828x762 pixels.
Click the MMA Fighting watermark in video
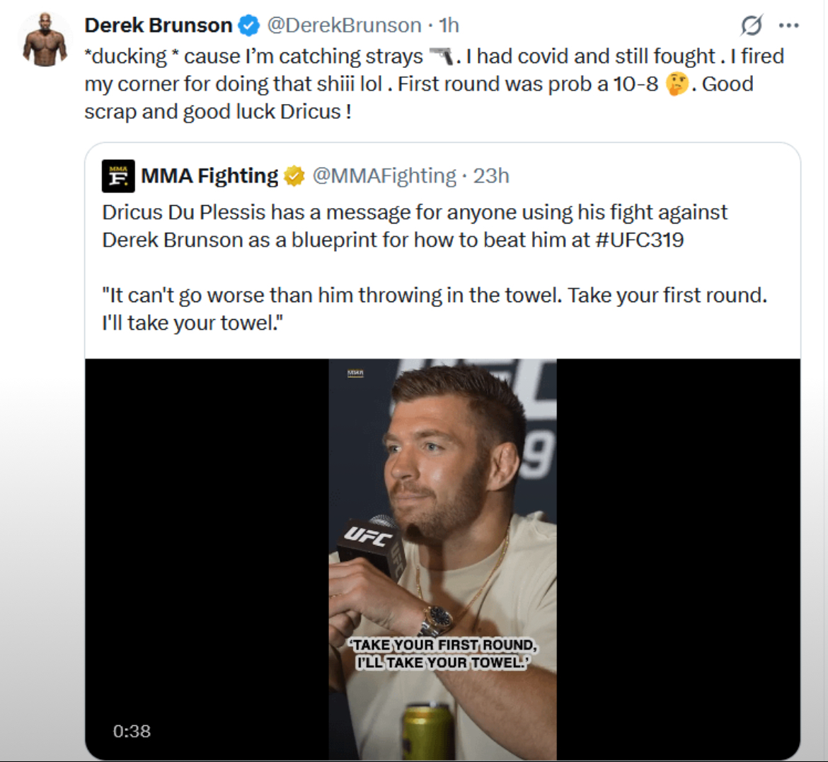click(x=355, y=373)
